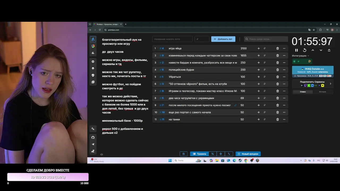340x191 pixels.
Task: Delete the lot "Убраться"
Action: pos(278,77)
